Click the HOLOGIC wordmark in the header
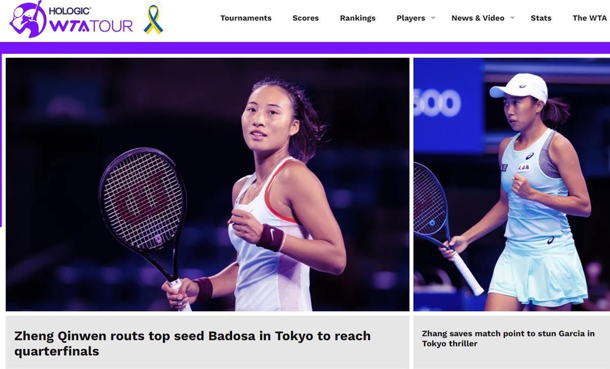This screenshot has width=610, height=369. (70, 10)
